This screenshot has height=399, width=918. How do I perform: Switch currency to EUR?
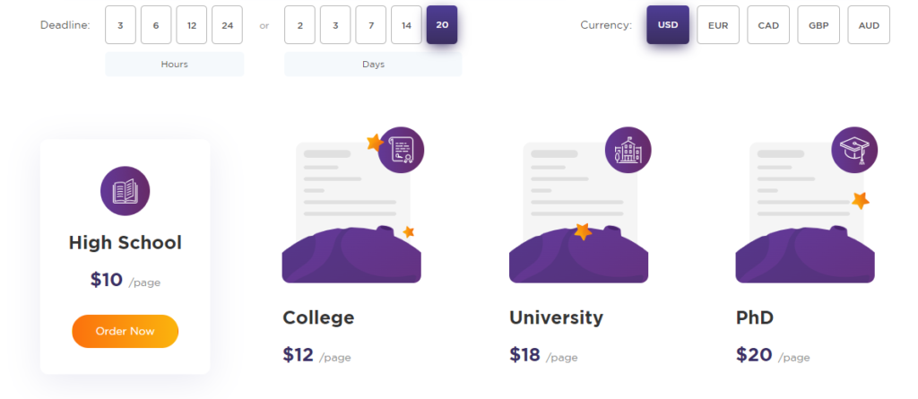click(718, 25)
